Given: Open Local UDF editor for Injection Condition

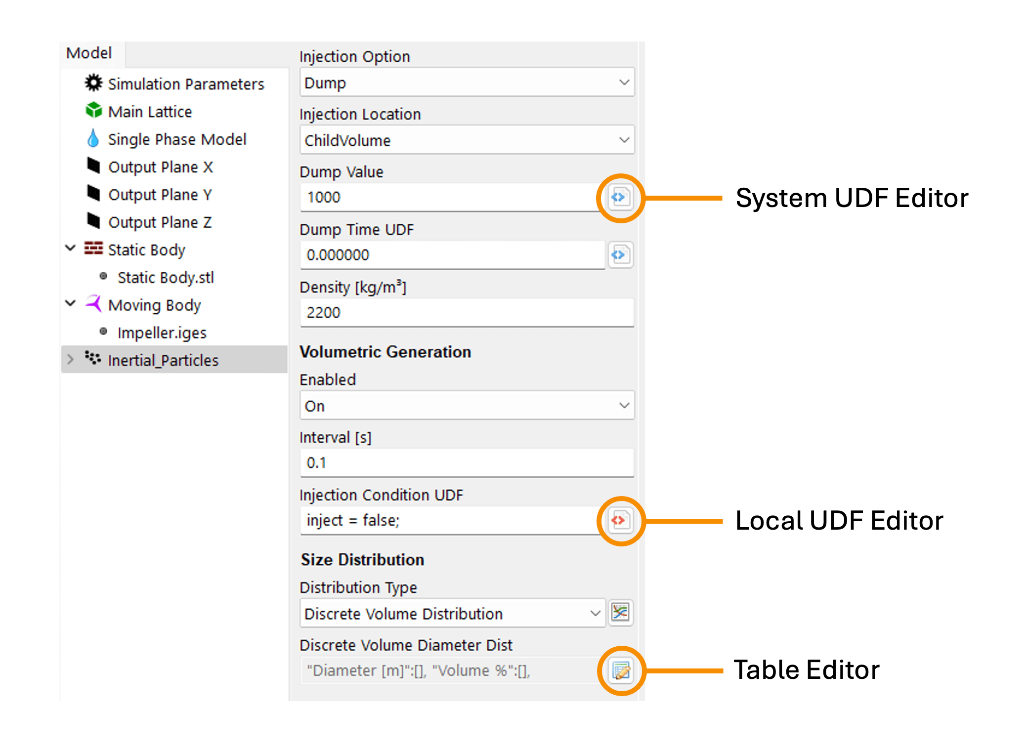Looking at the screenshot, I should (620, 520).
